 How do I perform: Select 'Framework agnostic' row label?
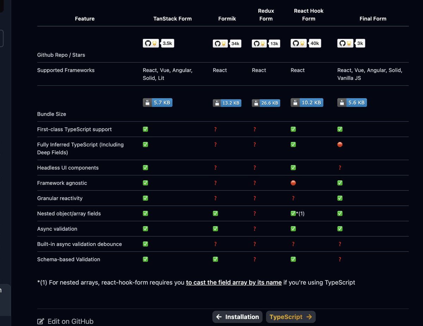(62, 183)
